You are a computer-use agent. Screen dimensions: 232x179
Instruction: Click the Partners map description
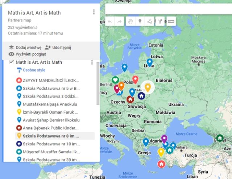click(x=20, y=20)
